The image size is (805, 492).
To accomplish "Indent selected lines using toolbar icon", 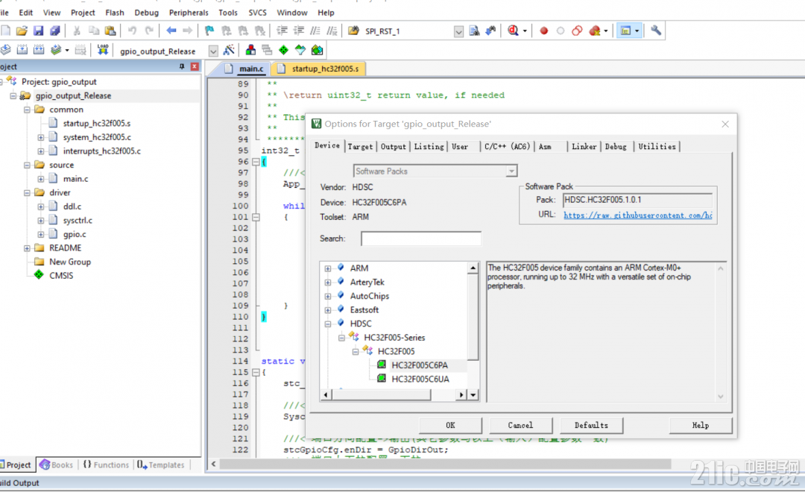I will click(x=282, y=31).
